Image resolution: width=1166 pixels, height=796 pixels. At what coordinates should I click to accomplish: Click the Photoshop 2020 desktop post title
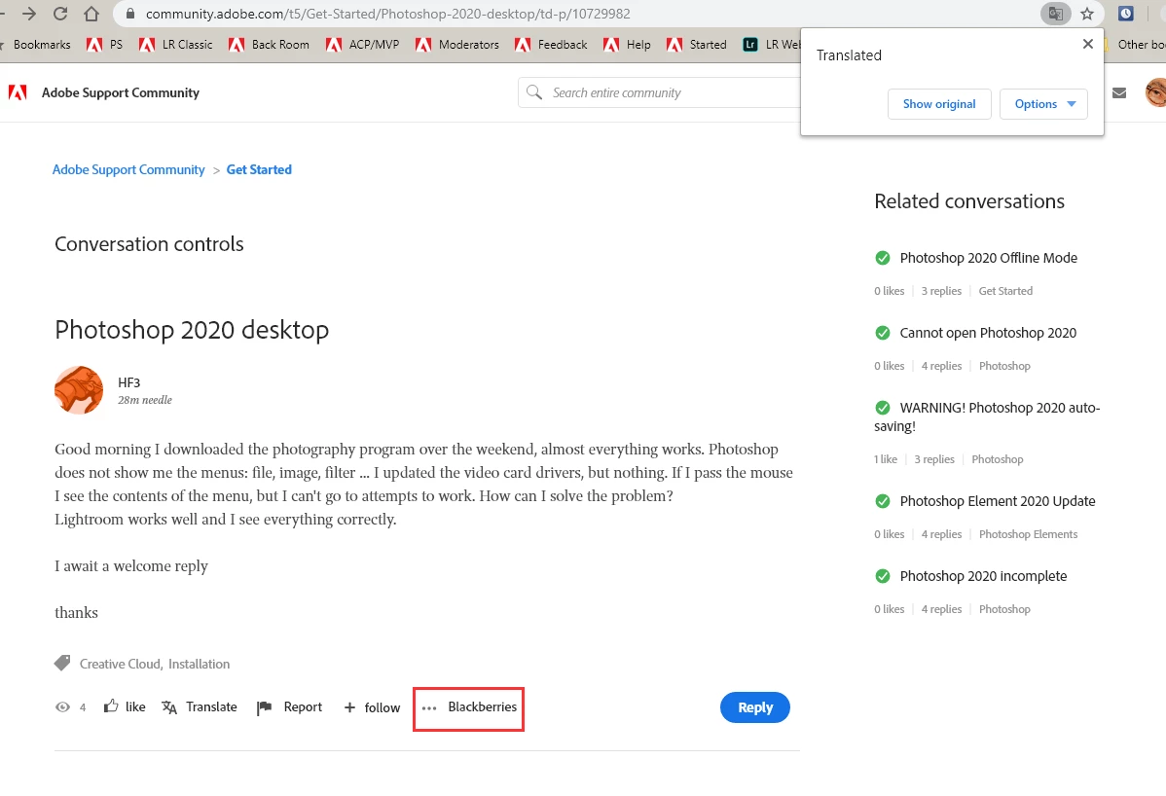click(x=192, y=329)
